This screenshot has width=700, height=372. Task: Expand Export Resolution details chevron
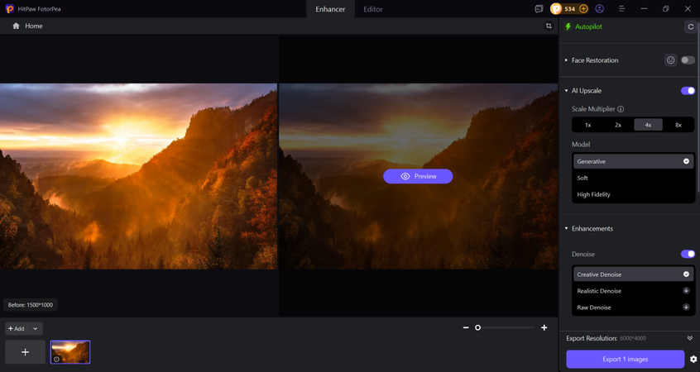click(x=690, y=338)
